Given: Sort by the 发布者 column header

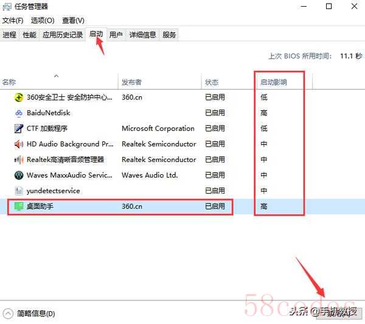Looking at the screenshot, I should pyautogui.click(x=159, y=82).
